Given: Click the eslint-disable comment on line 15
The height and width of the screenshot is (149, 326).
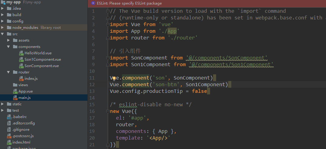Looking at the screenshot, I should click(x=151, y=104).
